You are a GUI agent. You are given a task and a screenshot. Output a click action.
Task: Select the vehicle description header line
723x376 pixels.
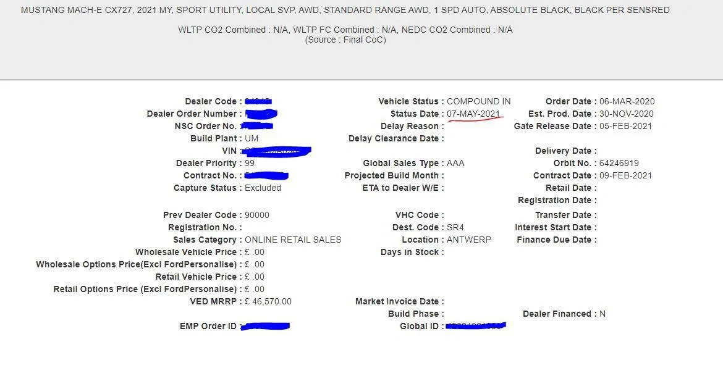[345, 10]
